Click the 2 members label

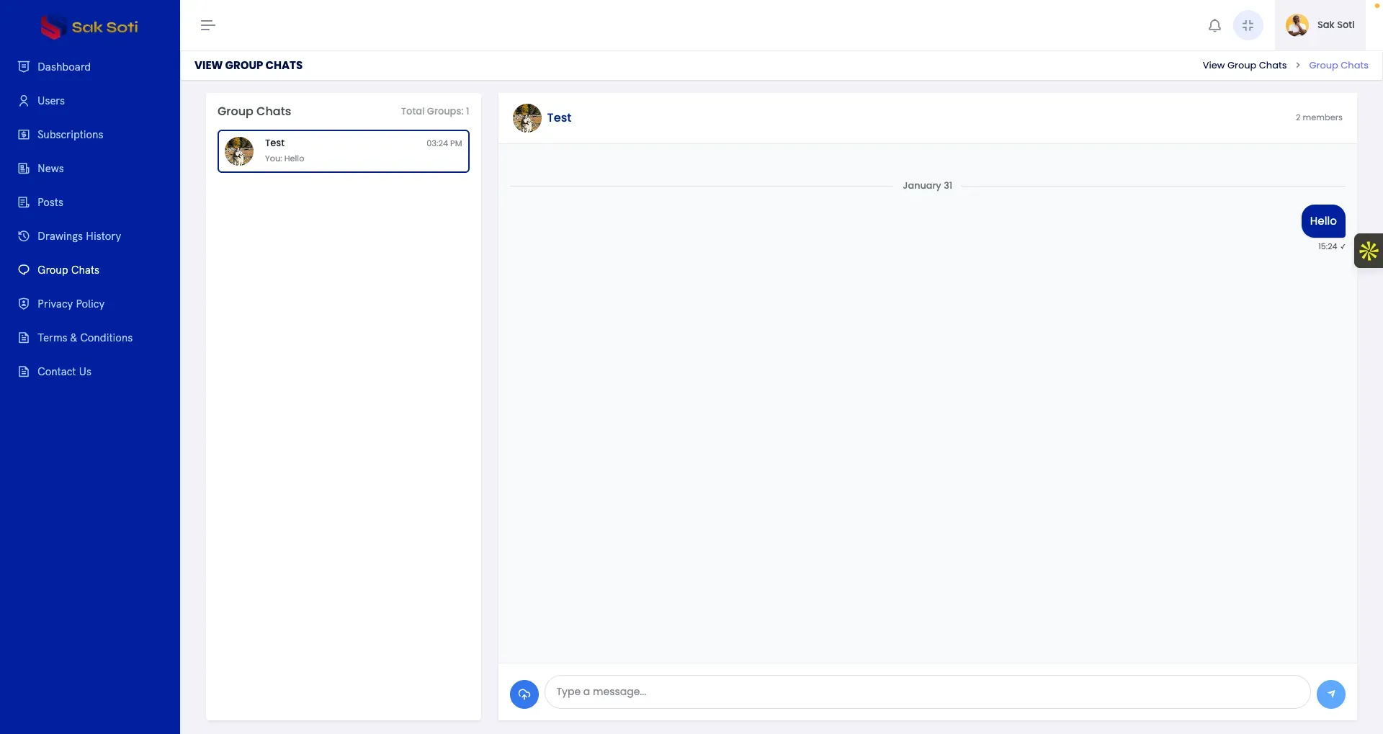click(x=1319, y=117)
